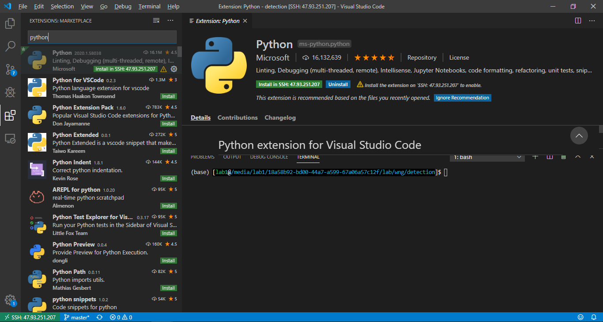Click the Manage gear icon in activity bar
This screenshot has width=603, height=322.
(10, 299)
